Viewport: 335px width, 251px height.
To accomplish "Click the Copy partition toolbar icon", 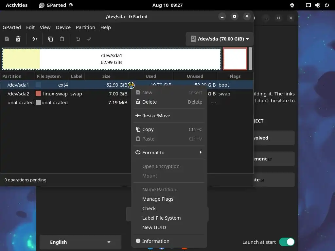I will click(50, 39).
